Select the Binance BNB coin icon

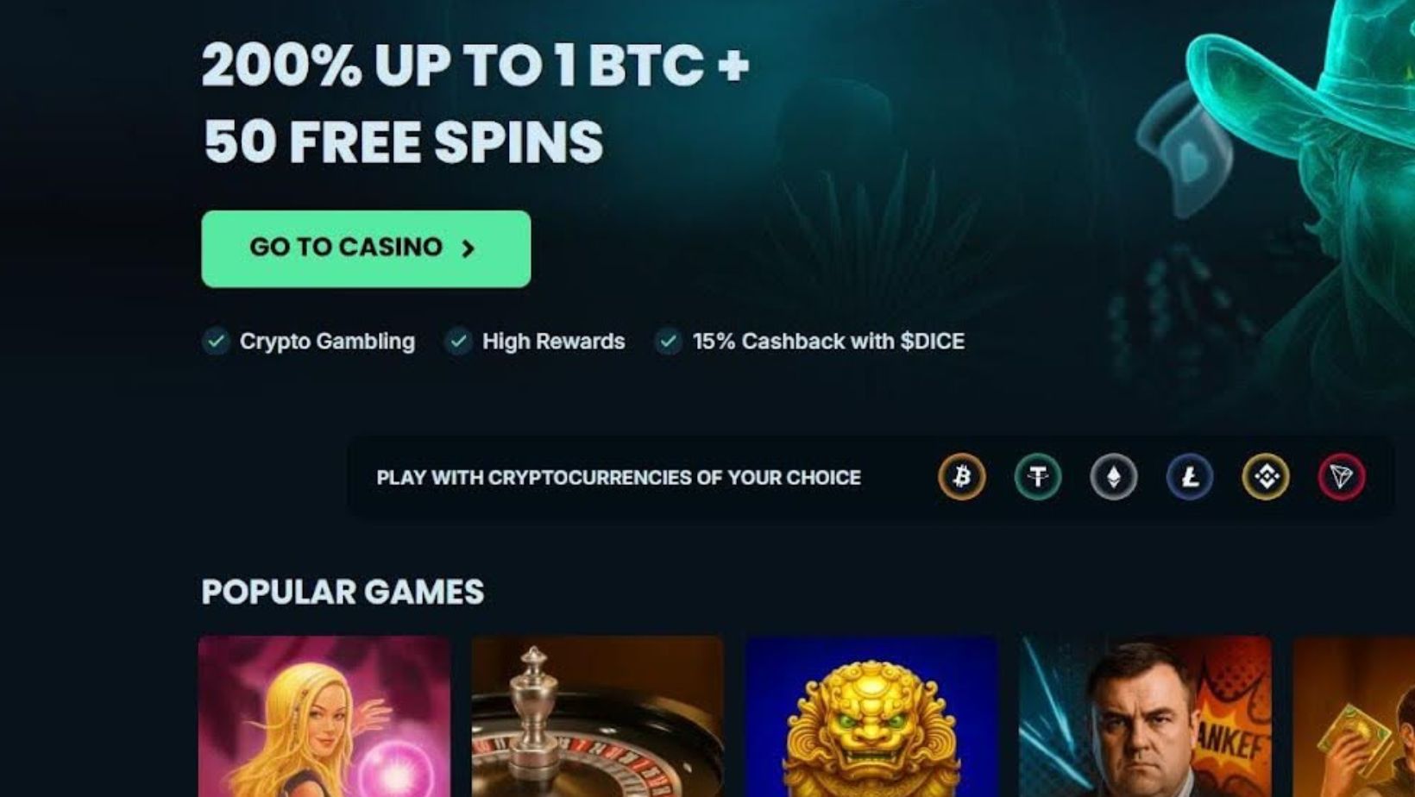tap(1266, 476)
